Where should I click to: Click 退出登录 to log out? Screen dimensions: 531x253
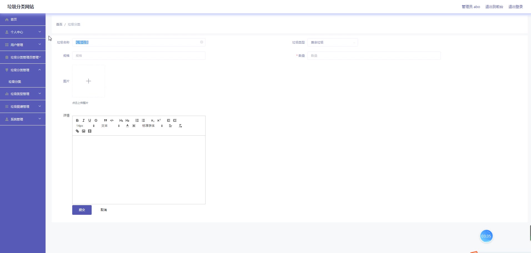pyautogui.click(x=515, y=7)
